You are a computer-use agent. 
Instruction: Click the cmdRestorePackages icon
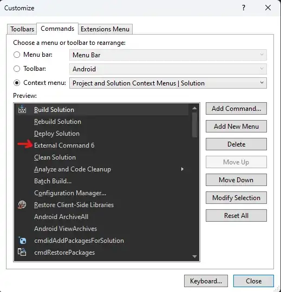click(x=22, y=252)
